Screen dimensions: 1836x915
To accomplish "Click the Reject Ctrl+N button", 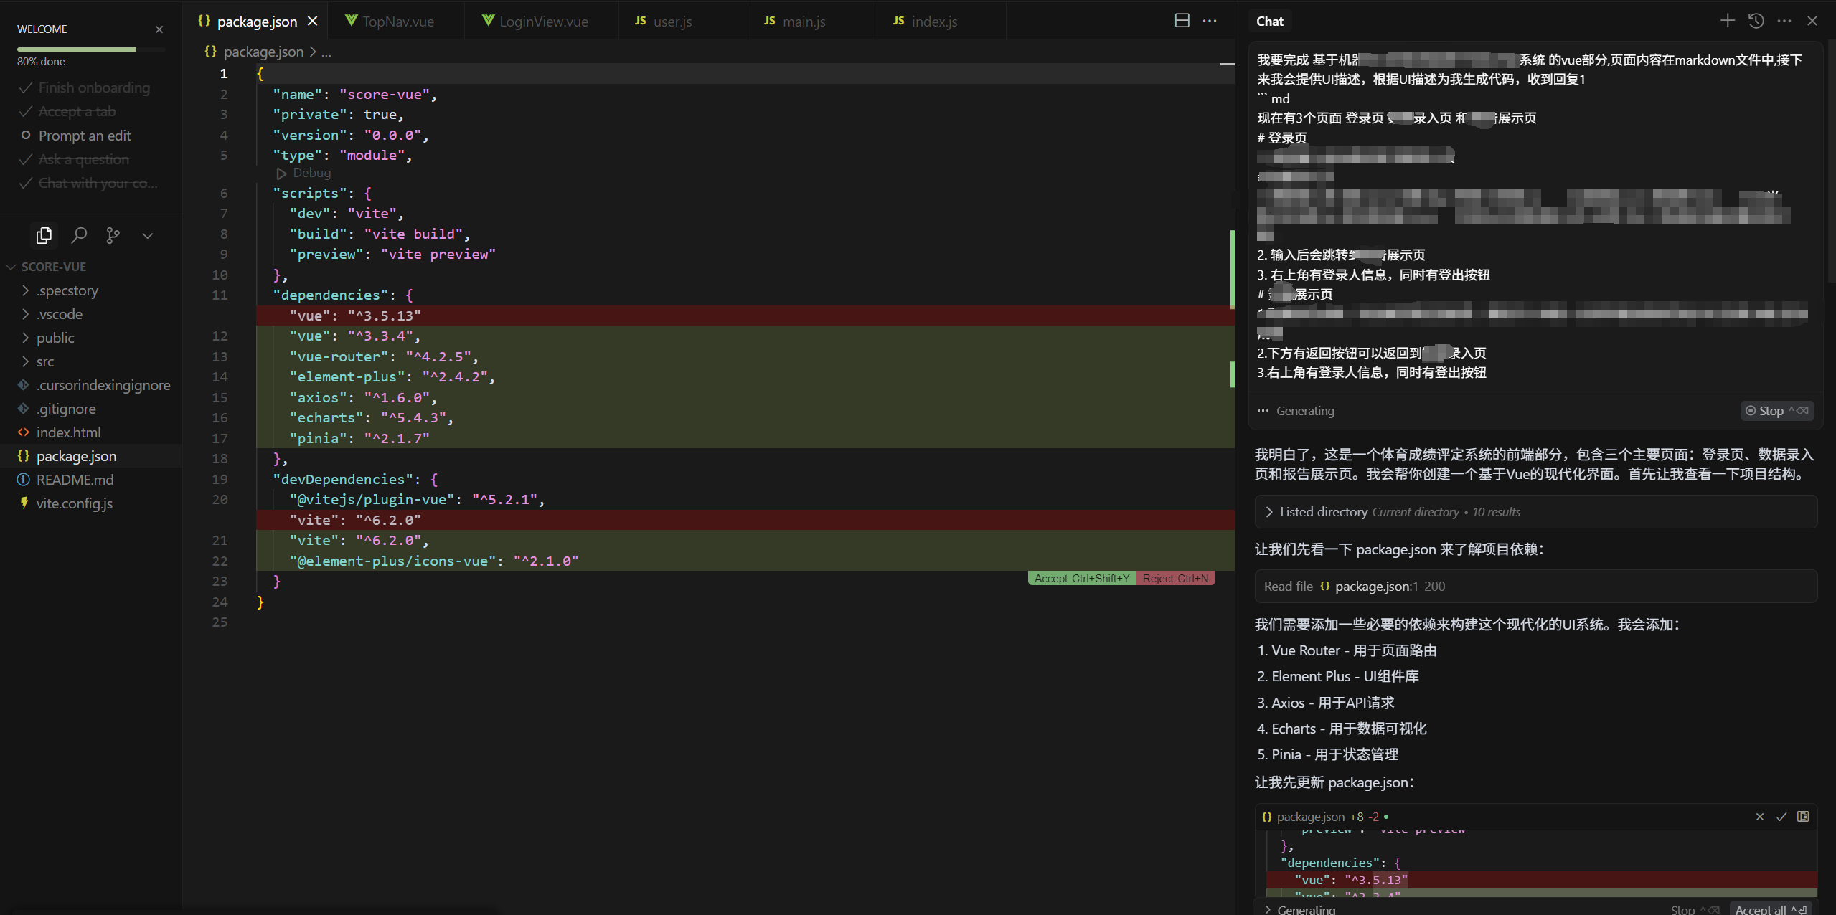I will tap(1175, 579).
